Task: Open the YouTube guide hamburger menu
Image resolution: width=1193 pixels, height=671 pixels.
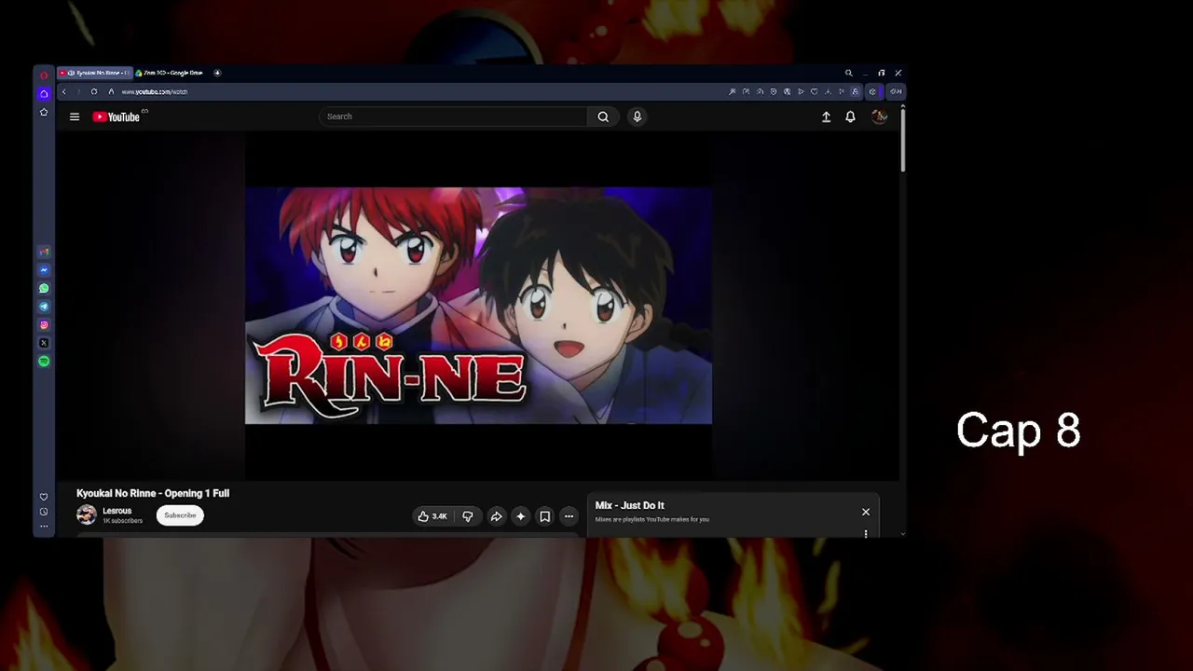Action: coord(75,116)
